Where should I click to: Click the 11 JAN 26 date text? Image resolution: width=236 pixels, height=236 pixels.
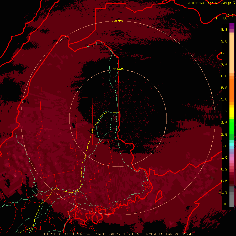[169, 234]
